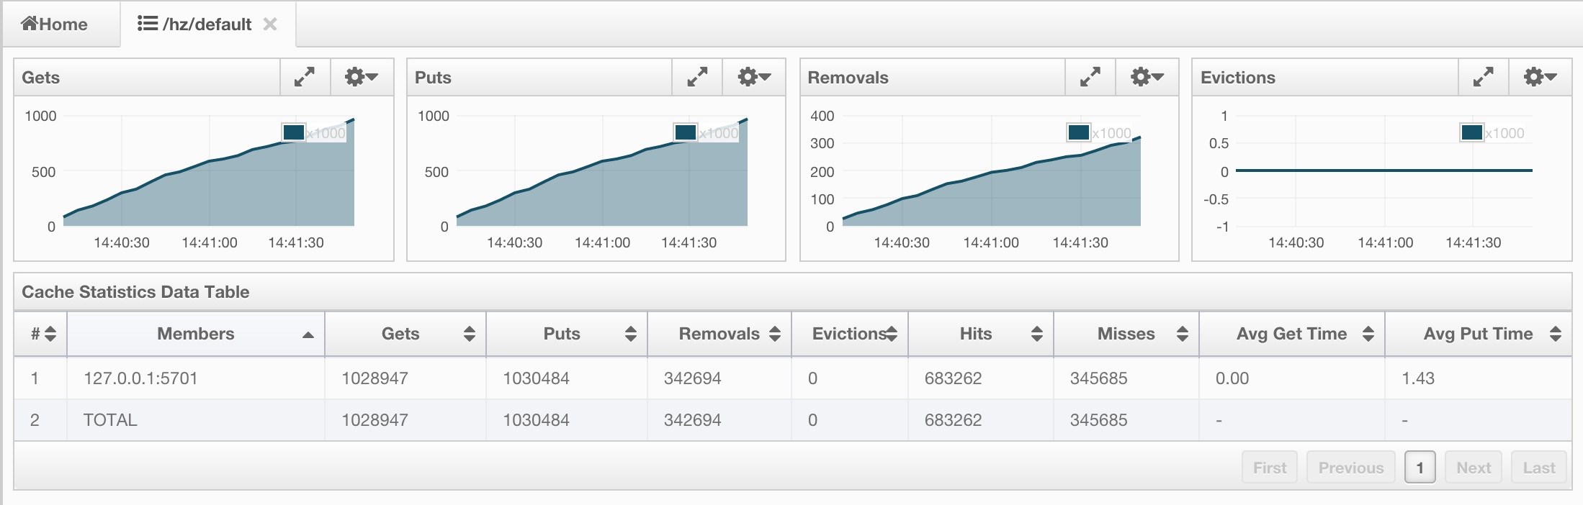Select the 127.0.0.1:5701 member row
The image size is (1583, 505).
coord(140,378)
